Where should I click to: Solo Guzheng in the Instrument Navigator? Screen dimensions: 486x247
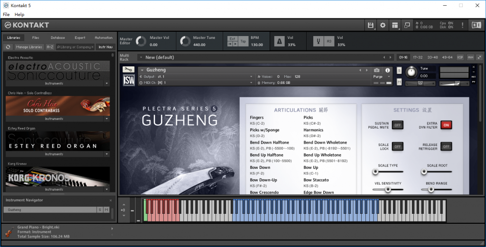click(x=100, y=210)
